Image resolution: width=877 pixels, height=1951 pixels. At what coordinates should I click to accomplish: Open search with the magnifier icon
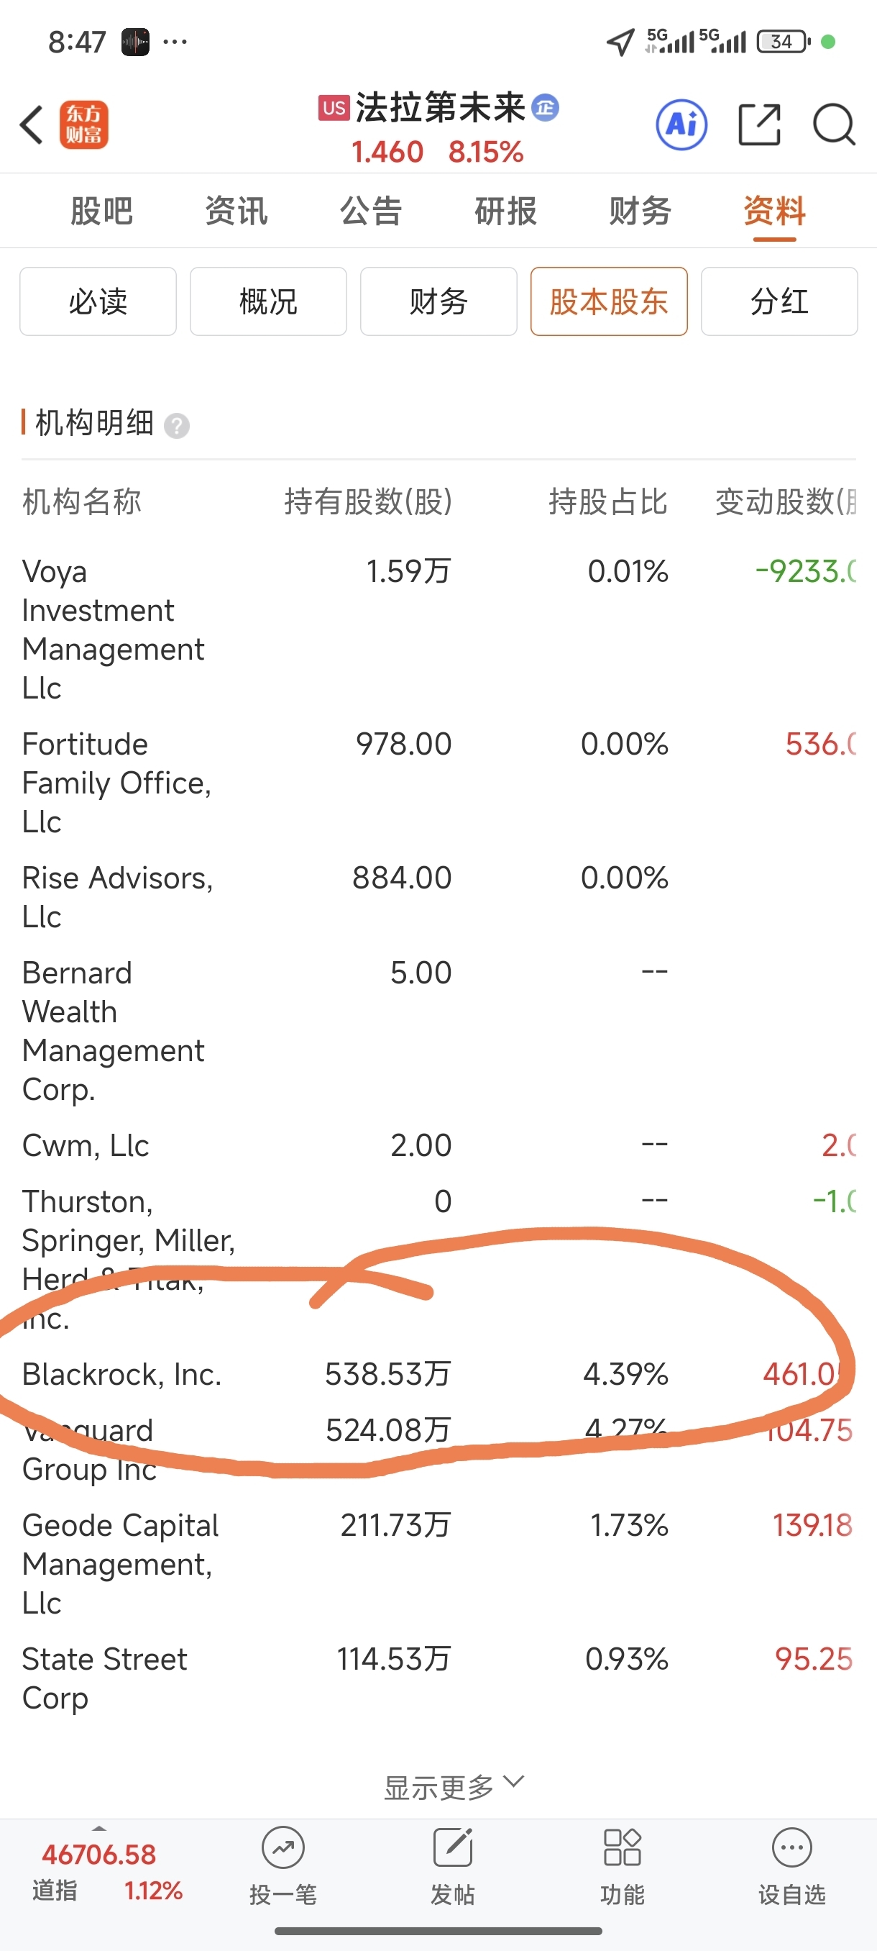coord(833,124)
